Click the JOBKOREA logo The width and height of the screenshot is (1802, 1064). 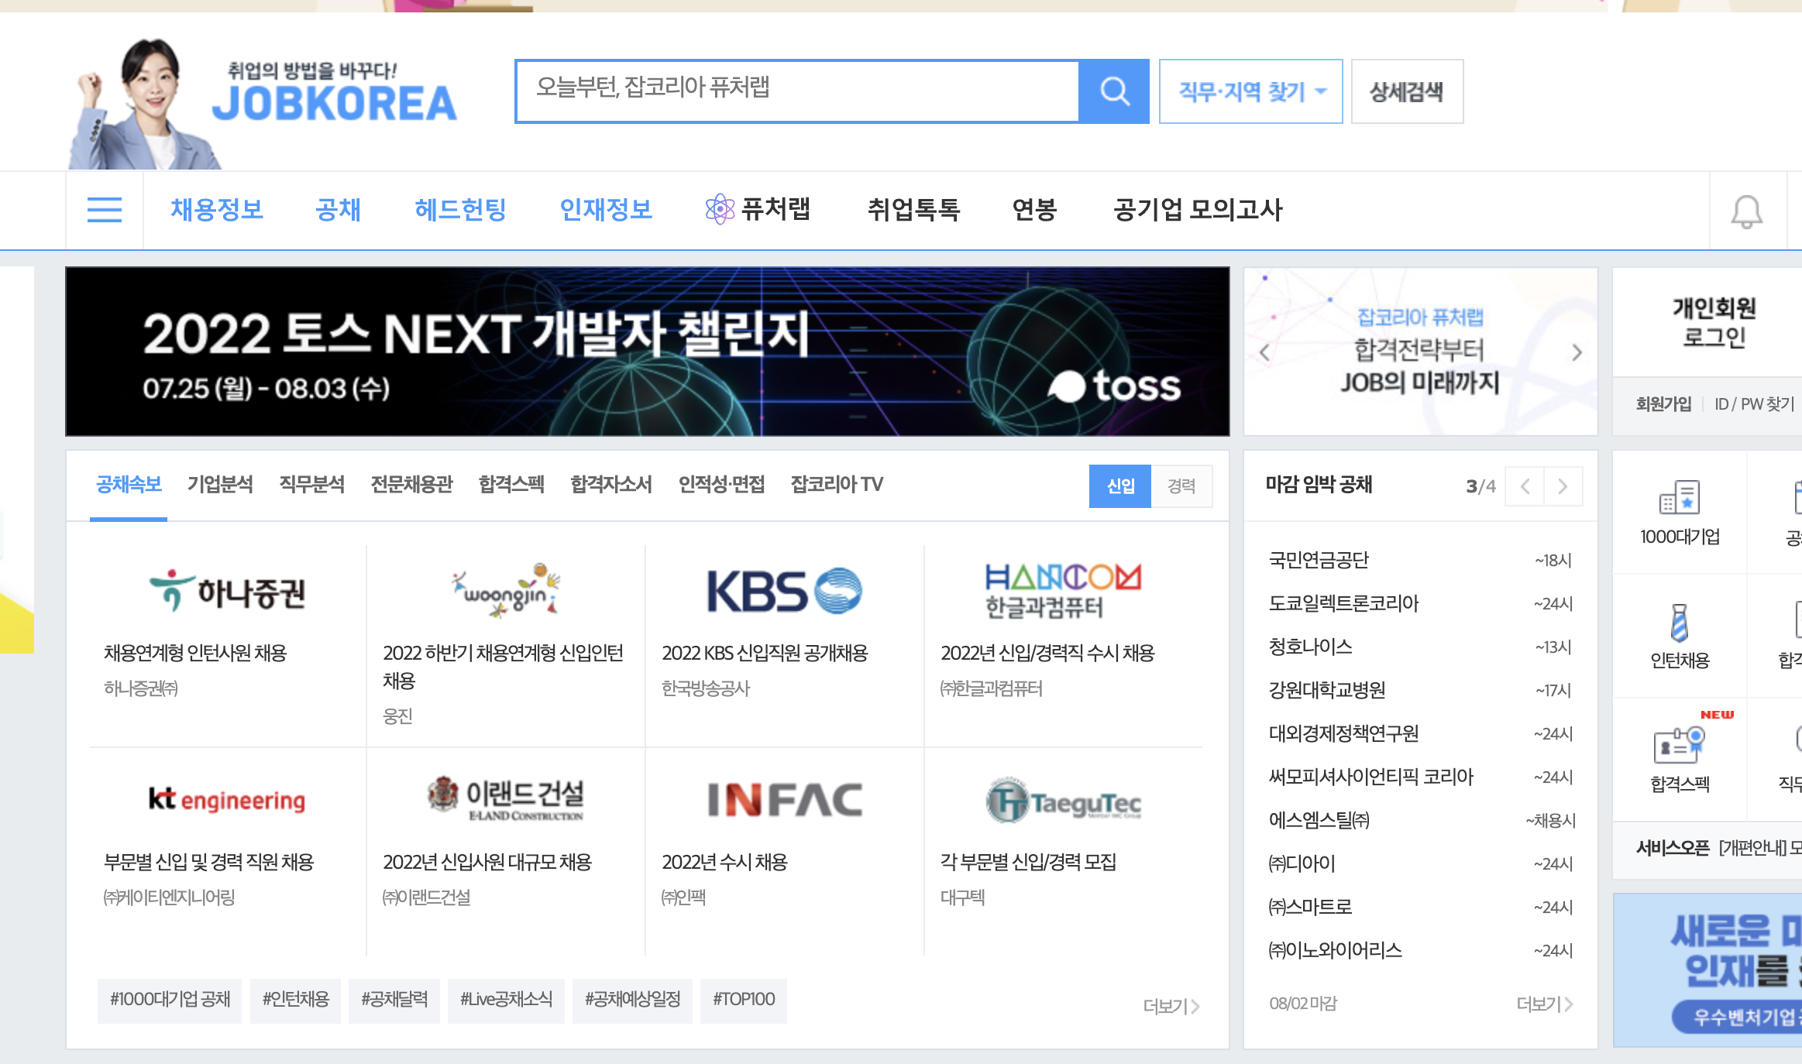coord(334,103)
